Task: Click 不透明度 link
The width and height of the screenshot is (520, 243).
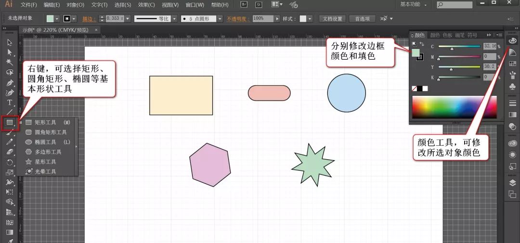Action: [x=238, y=19]
